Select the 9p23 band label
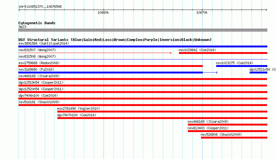276x159 pixels. [22, 27]
